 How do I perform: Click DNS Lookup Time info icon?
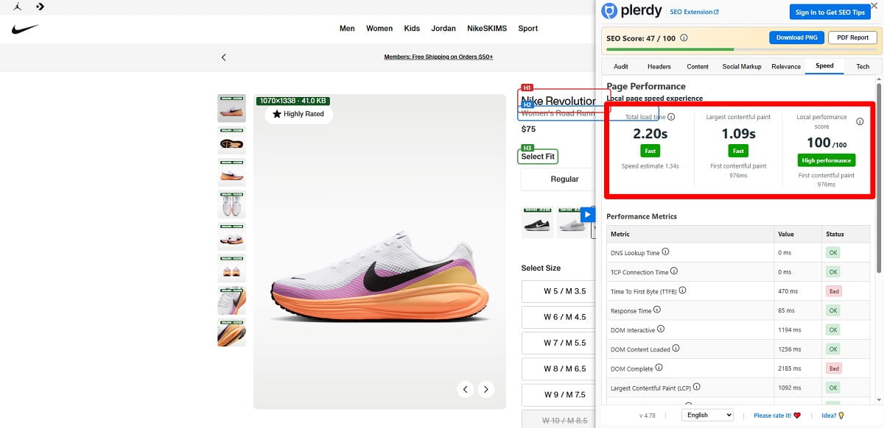(666, 252)
